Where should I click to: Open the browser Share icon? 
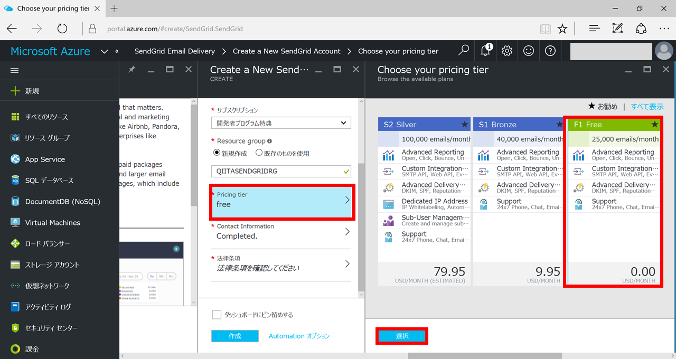pyautogui.click(x=641, y=29)
